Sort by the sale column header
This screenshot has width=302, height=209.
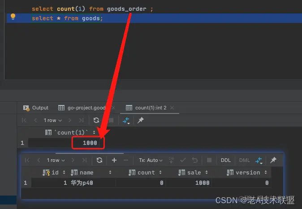[193, 173]
